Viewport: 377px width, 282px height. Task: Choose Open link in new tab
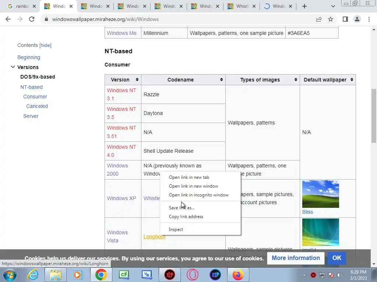tap(189, 177)
